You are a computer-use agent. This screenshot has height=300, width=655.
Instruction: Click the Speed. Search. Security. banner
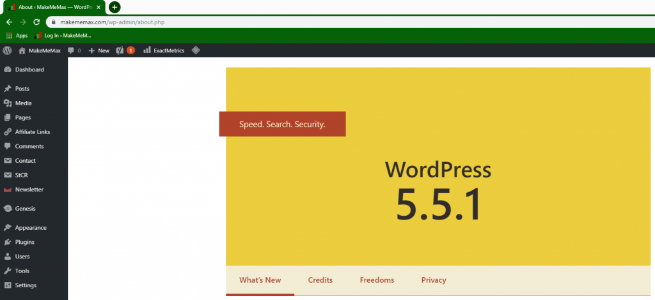(282, 124)
